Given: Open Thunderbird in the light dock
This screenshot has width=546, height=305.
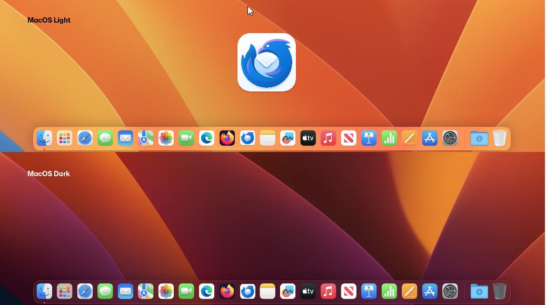Looking at the screenshot, I should (x=247, y=138).
